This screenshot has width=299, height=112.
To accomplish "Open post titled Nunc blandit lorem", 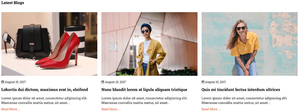I will pos(144,90).
